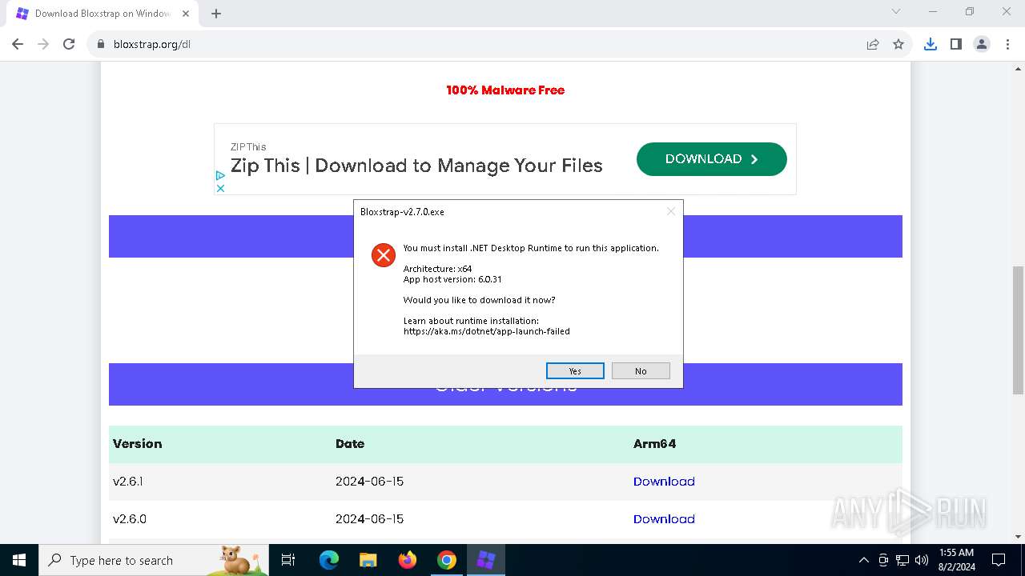Screen dimensions: 1025x576
Task: Close the ad with X icon
Action: click(x=220, y=188)
